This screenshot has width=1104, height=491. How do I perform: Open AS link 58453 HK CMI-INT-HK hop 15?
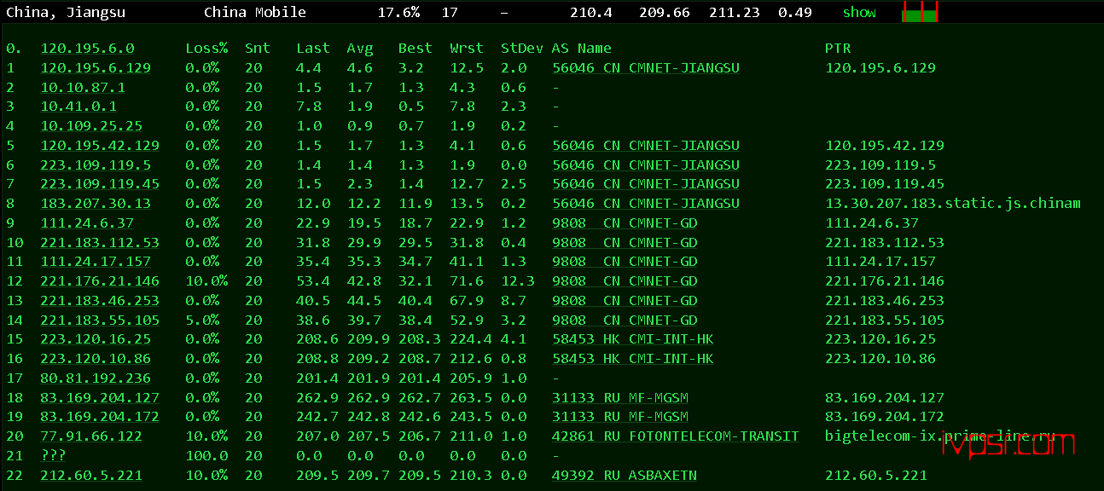pyautogui.click(x=633, y=339)
